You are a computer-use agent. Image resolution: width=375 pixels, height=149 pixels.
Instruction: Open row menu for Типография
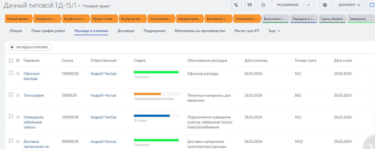18,95
